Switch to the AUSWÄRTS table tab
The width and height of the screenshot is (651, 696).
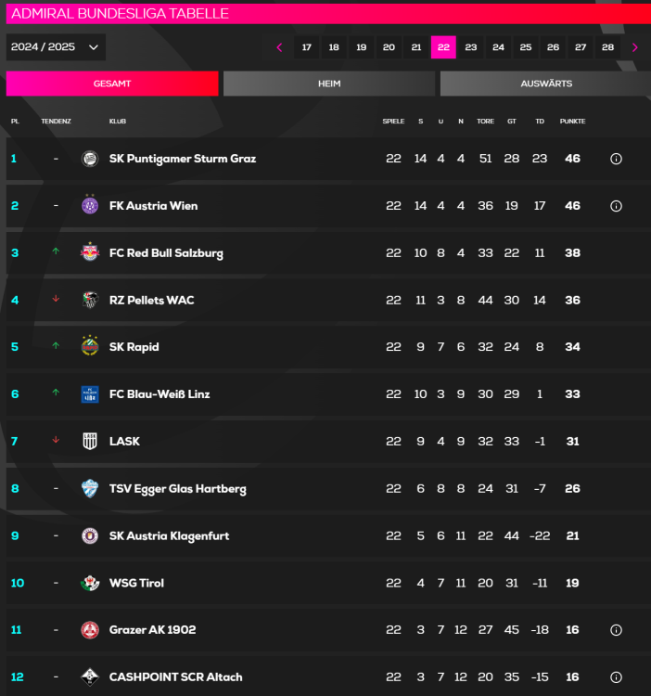pyautogui.click(x=546, y=84)
